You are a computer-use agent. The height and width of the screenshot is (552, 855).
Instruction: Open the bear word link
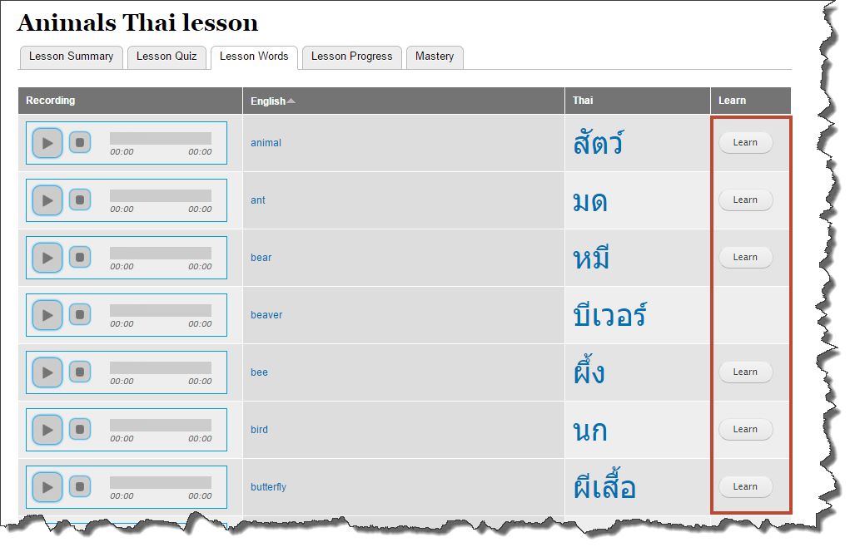tap(261, 258)
